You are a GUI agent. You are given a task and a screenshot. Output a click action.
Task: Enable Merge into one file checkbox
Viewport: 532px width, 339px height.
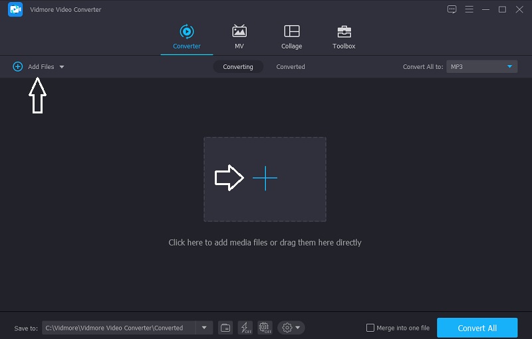370,328
